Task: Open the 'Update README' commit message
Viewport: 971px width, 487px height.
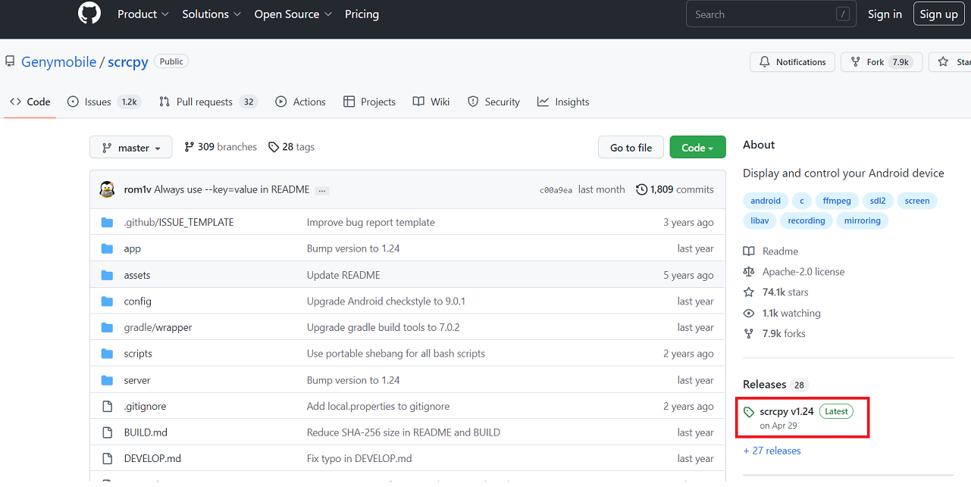Action: (x=343, y=275)
